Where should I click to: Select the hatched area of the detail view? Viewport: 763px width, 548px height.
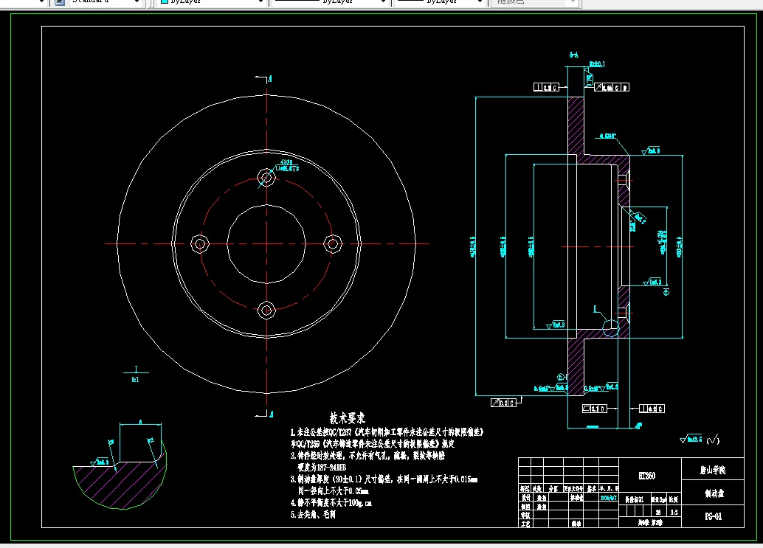click(120, 485)
